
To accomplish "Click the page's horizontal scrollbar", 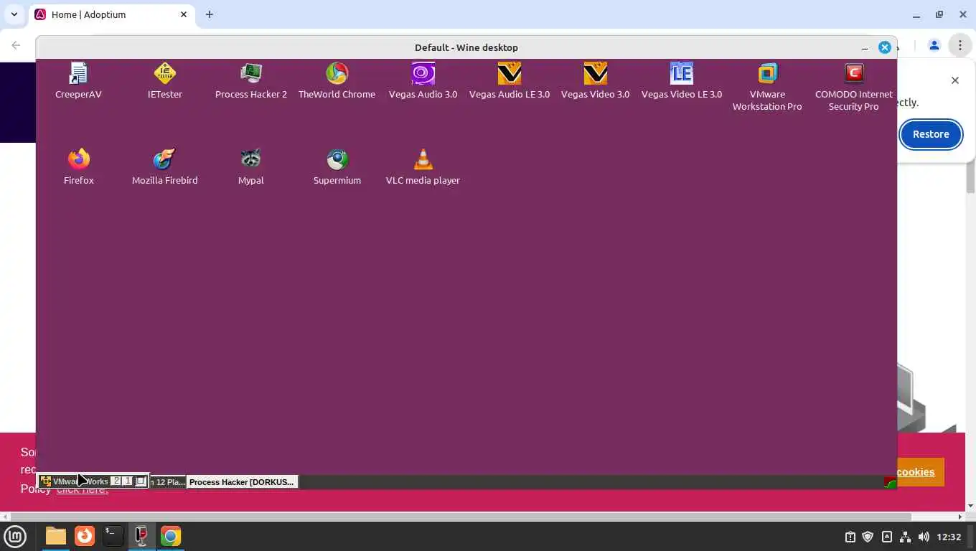I will point(461,517).
